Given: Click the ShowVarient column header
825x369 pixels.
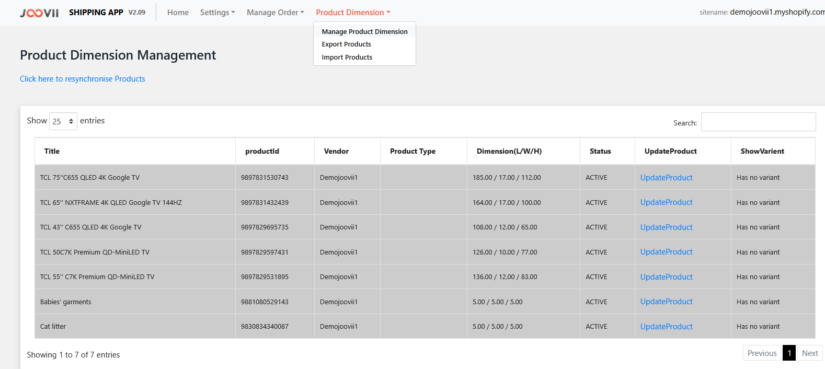Looking at the screenshot, I should coord(773,151).
